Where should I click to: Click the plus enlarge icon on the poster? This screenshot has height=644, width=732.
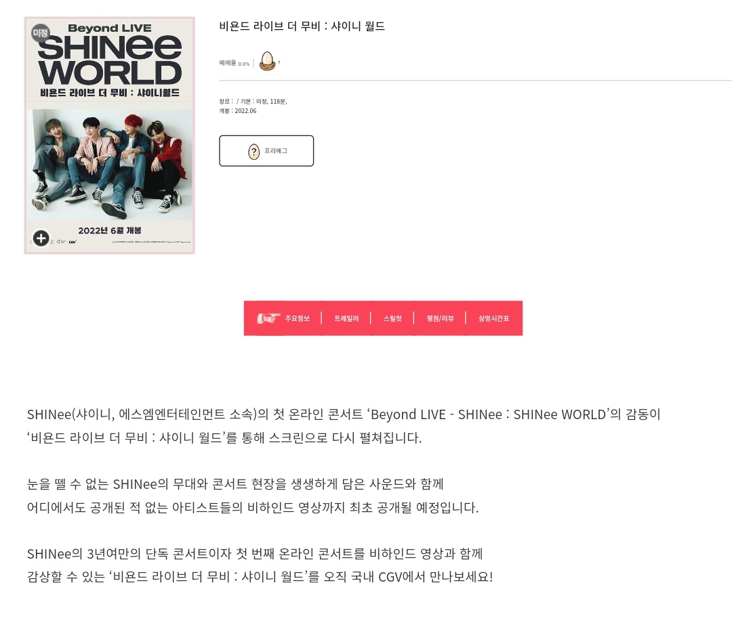[x=41, y=238]
